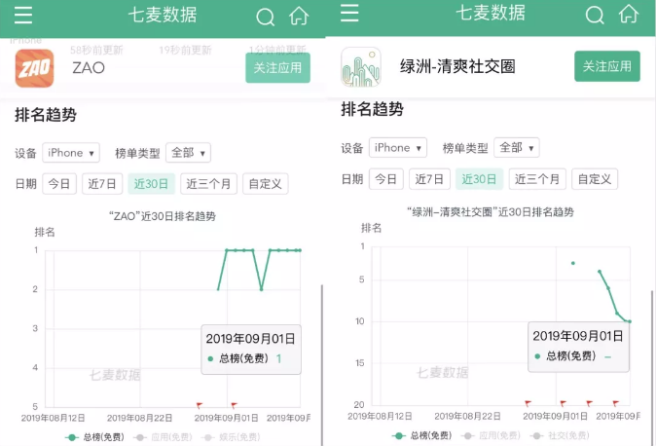Tap search icon in left ZAO panel
The width and height of the screenshot is (656, 446).
tap(266, 18)
